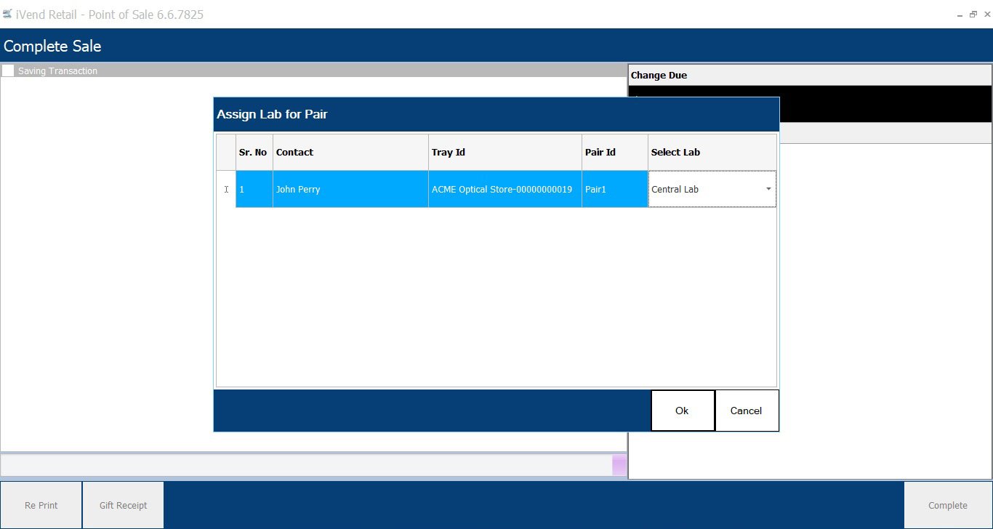The height and width of the screenshot is (529, 993).
Task: Toggle the Saving Transaction checkbox
Action: pos(8,70)
